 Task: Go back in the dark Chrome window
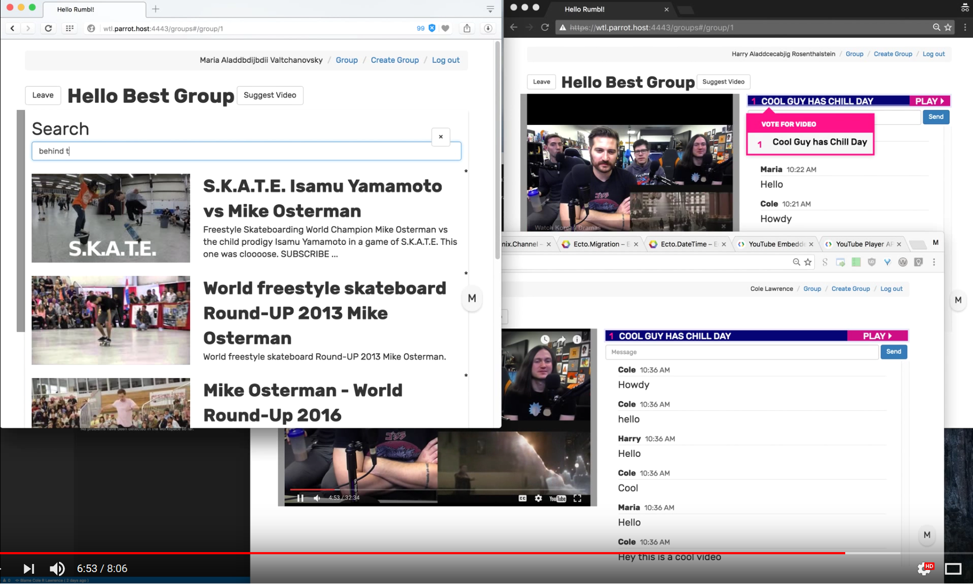point(514,27)
